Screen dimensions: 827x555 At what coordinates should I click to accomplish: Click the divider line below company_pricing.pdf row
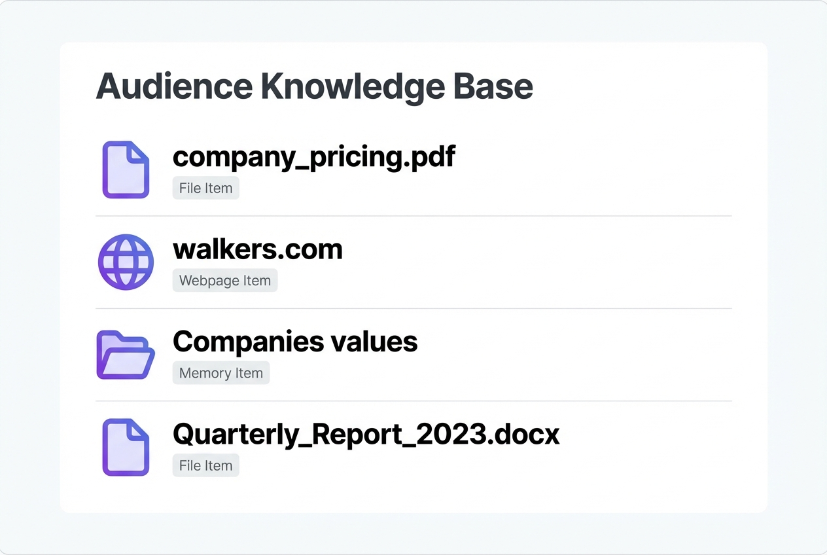[x=413, y=216]
